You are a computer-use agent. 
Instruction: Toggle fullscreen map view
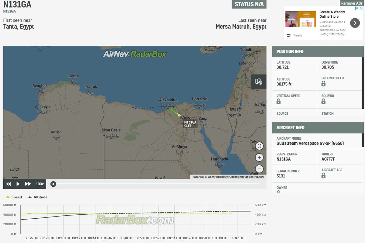(259, 146)
